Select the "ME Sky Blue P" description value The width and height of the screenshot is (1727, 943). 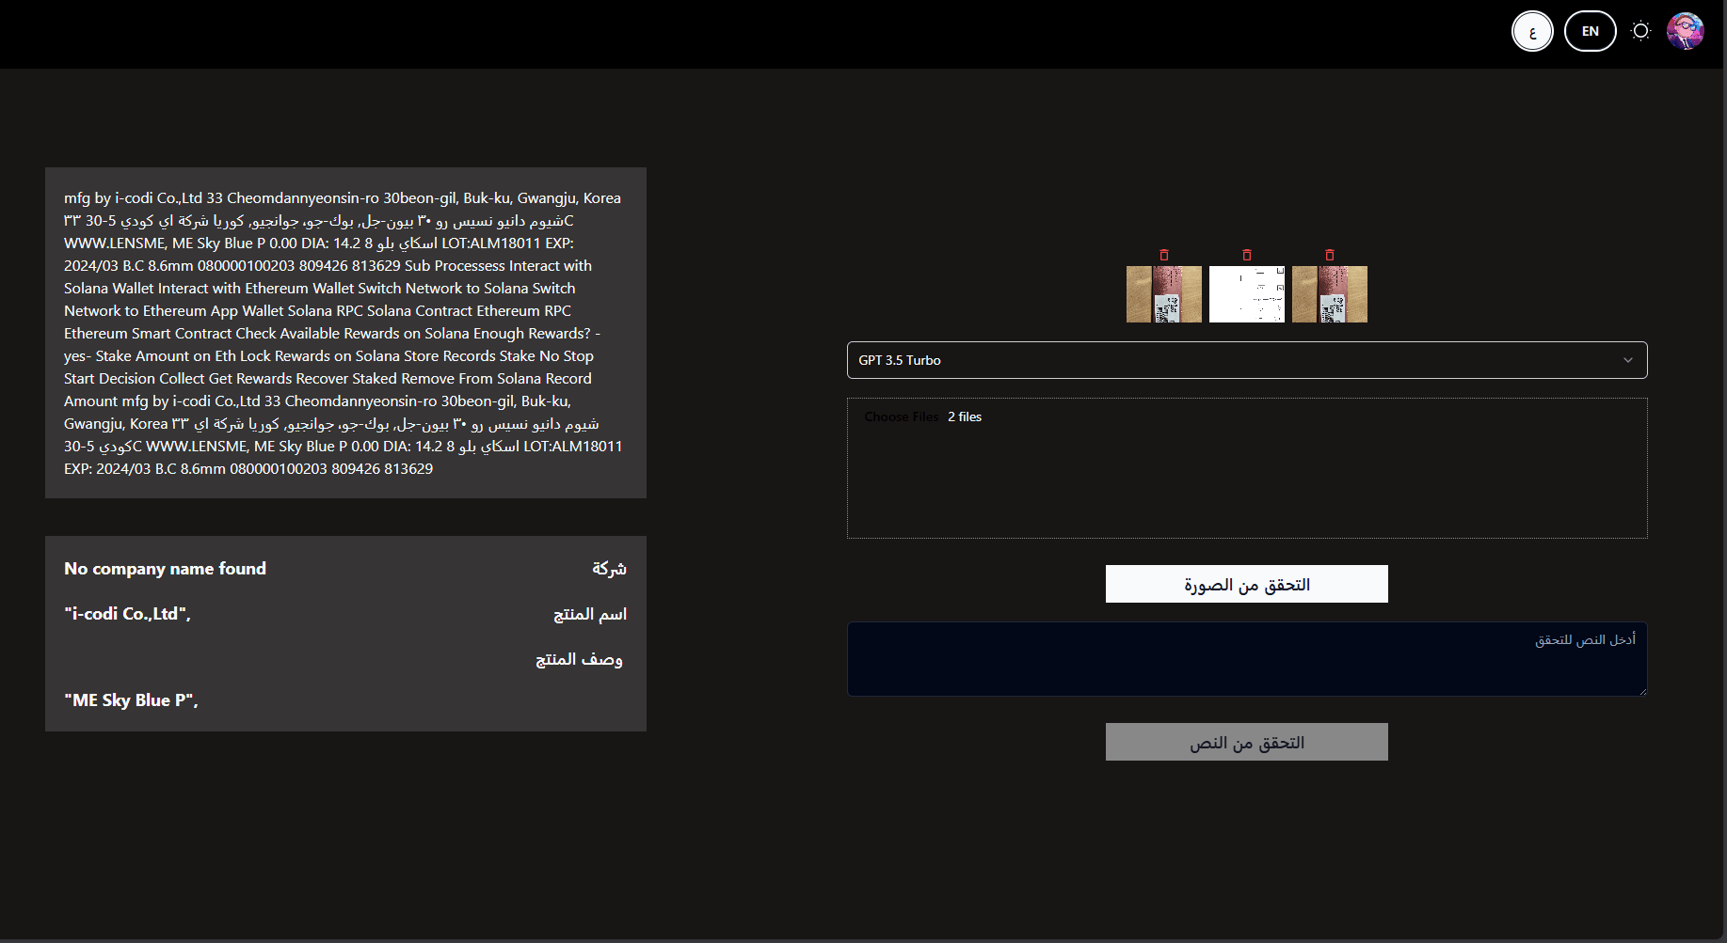[131, 700]
